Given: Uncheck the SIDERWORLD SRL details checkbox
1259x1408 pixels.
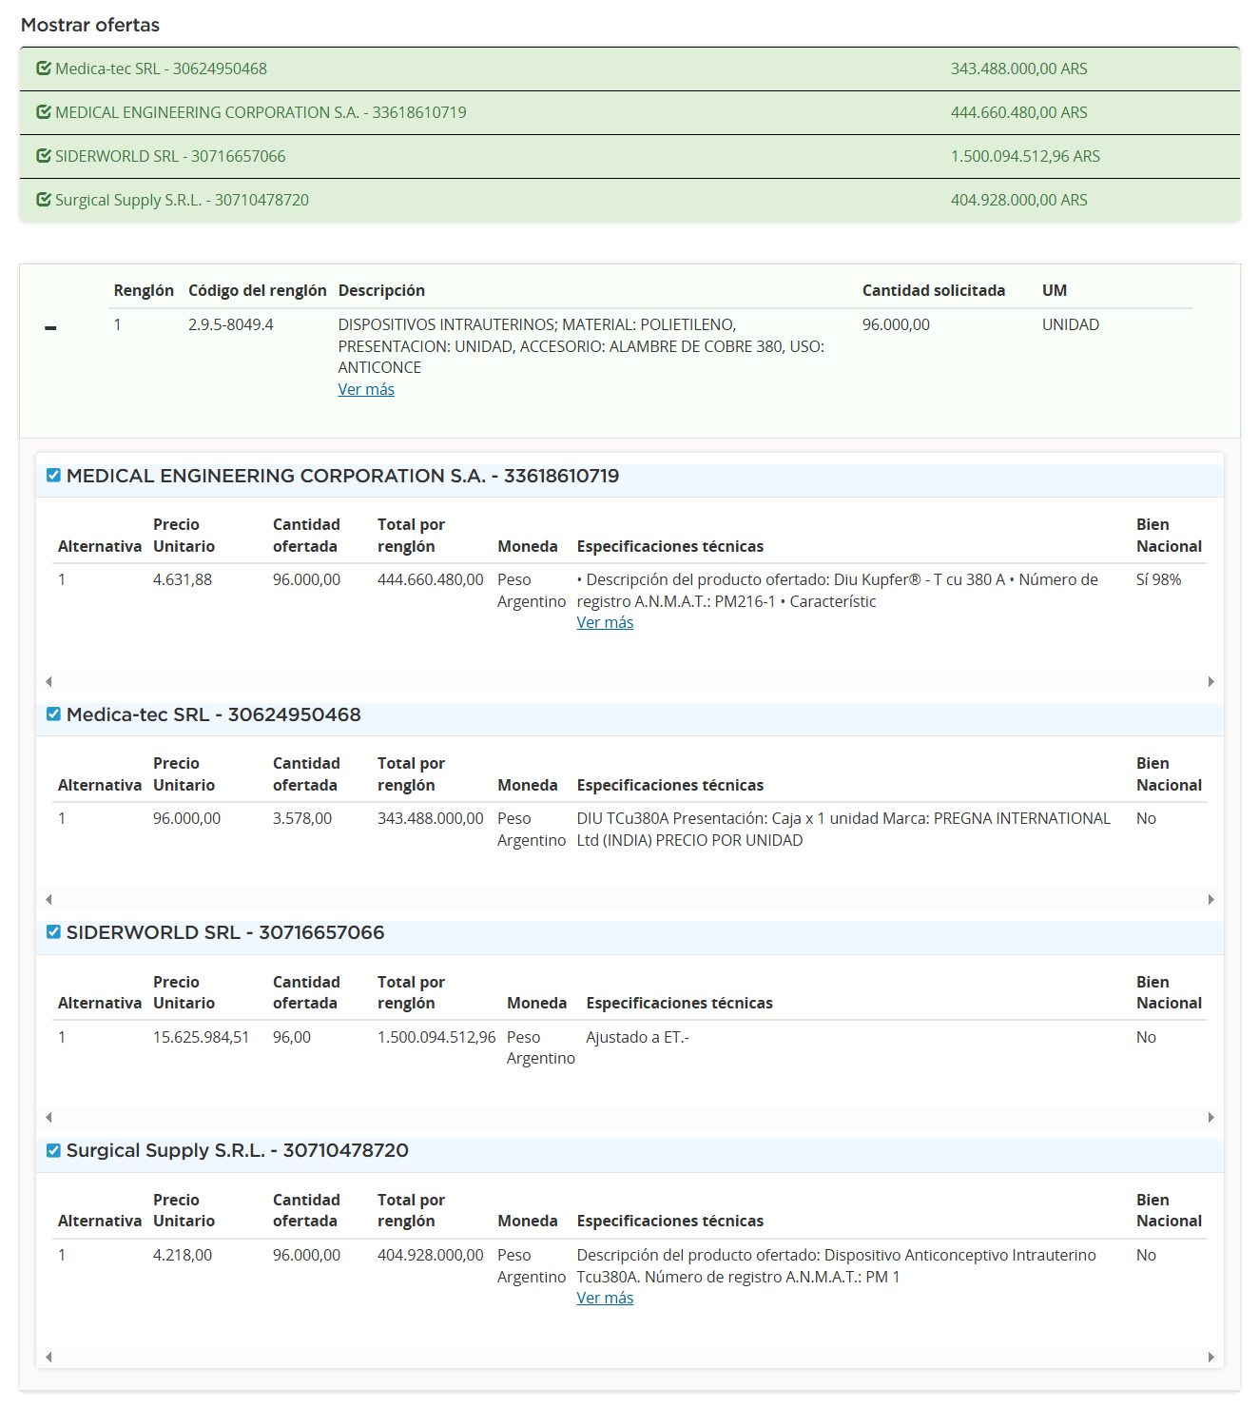Looking at the screenshot, I should (x=54, y=932).
